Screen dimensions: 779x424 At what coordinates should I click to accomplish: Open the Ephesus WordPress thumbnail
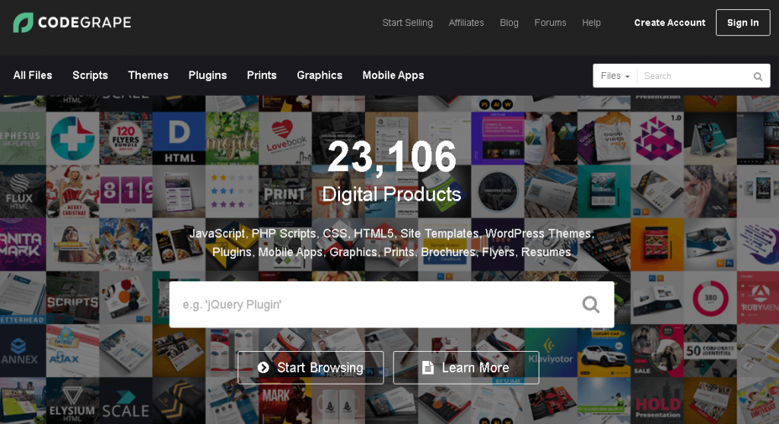pos(23,138)
